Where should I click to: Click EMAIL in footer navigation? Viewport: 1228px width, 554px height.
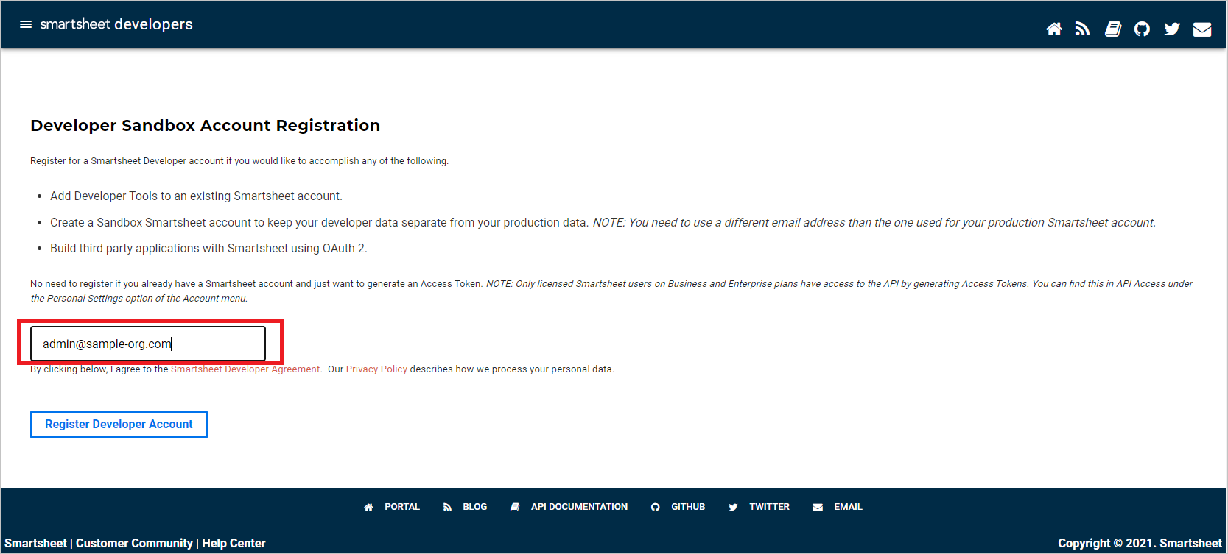838,507
